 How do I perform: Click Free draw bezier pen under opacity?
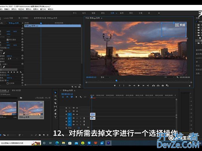coord(4,53)
